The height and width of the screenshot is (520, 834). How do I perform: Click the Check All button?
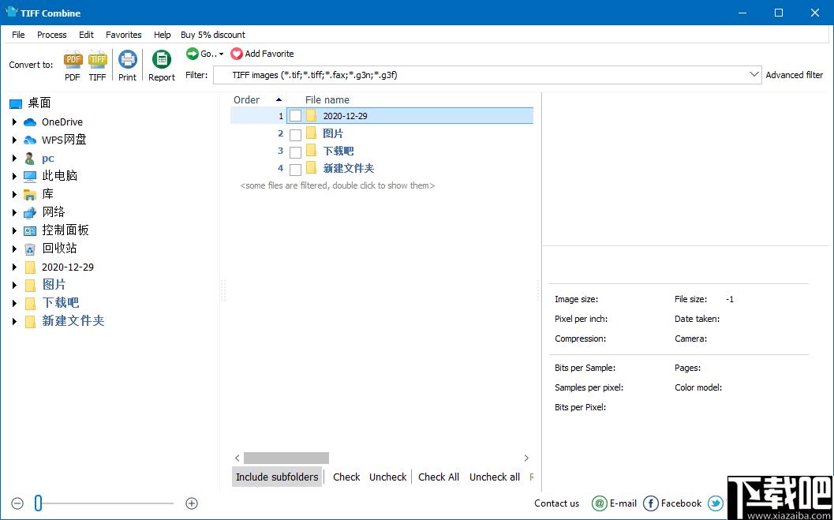[438, 477]
